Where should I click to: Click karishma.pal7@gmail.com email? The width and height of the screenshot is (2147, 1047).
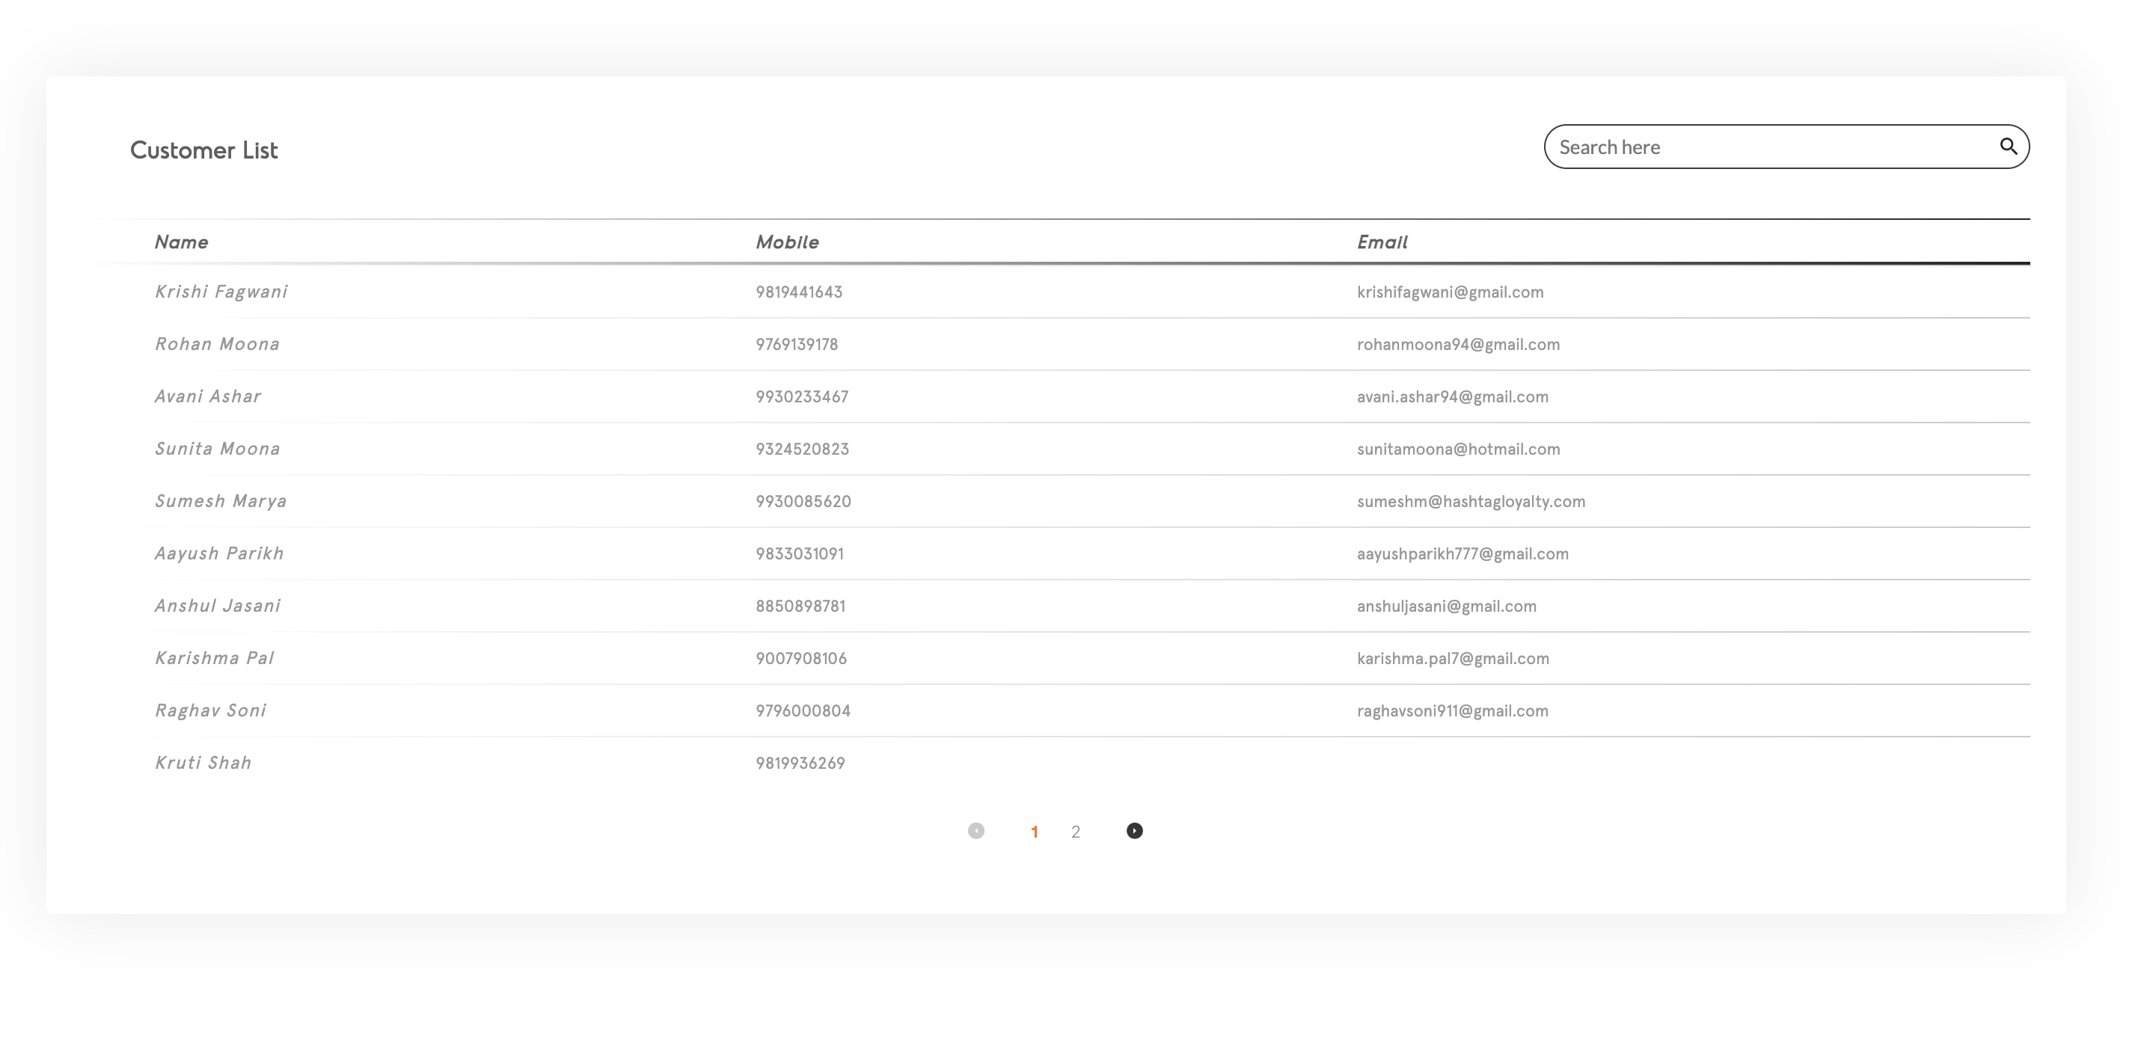[x=1453, y=659]
